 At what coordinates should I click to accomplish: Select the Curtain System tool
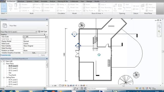pos(48,5)
